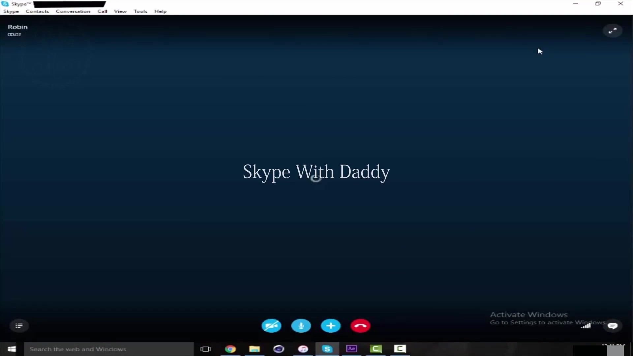
Task: Open the Contacts menu
Action: tap(37, 11)
